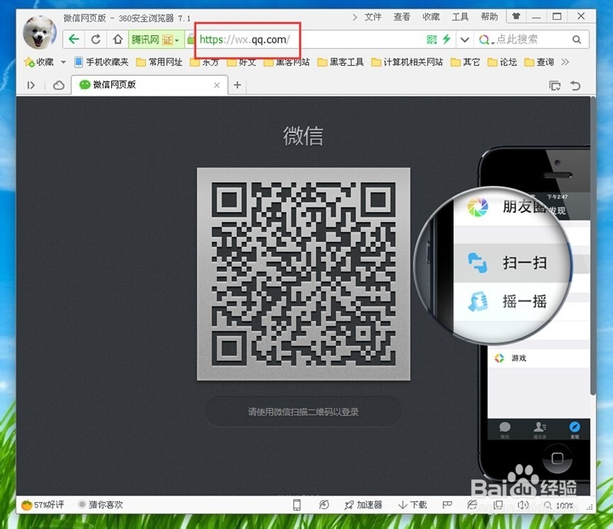
Task: Go back with the green back arrow
Action: tap(74, 39)
